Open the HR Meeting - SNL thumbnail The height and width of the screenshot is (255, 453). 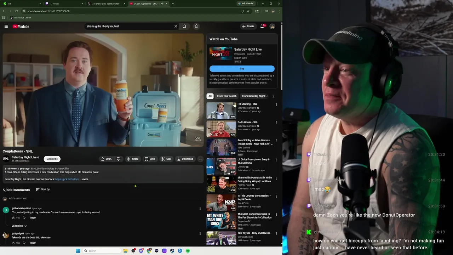coord(222,110)
